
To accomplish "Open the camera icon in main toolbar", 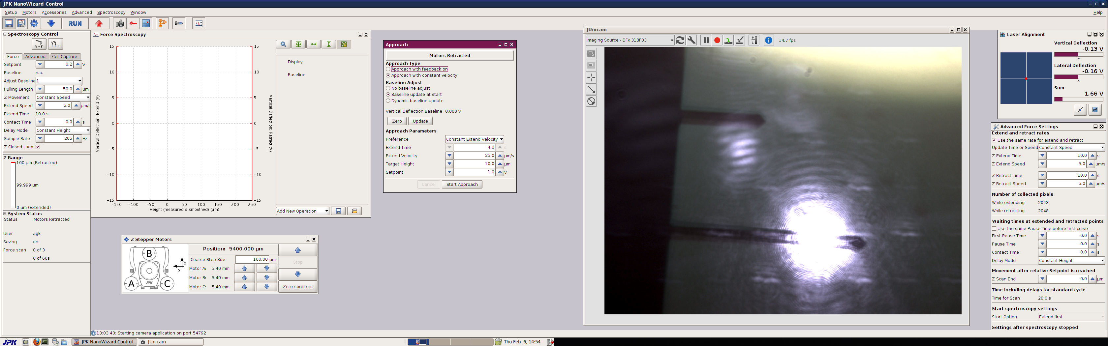I will [120, 23].
